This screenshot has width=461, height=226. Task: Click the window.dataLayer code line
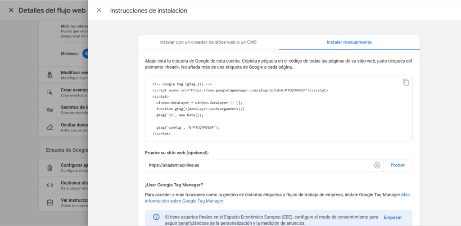click(199, 103)
